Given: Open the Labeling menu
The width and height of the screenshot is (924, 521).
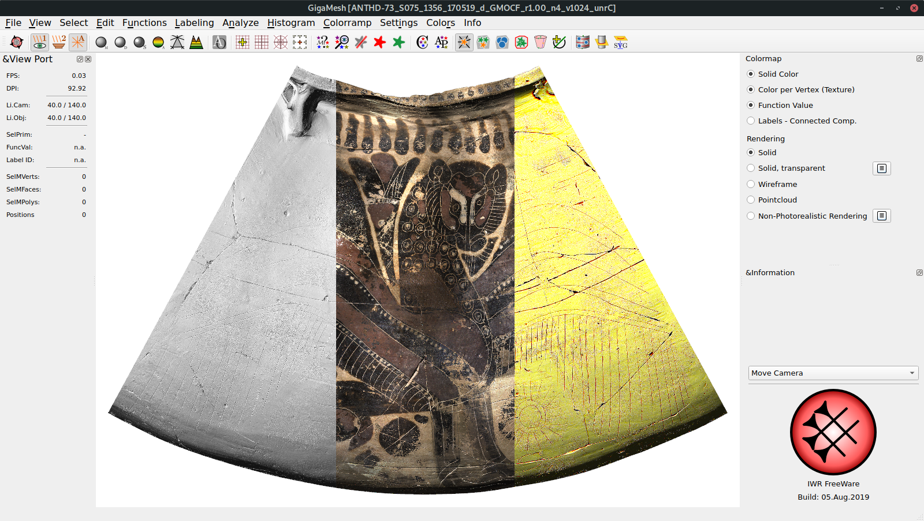Looking at the screenshot, I should coord(195,23).
